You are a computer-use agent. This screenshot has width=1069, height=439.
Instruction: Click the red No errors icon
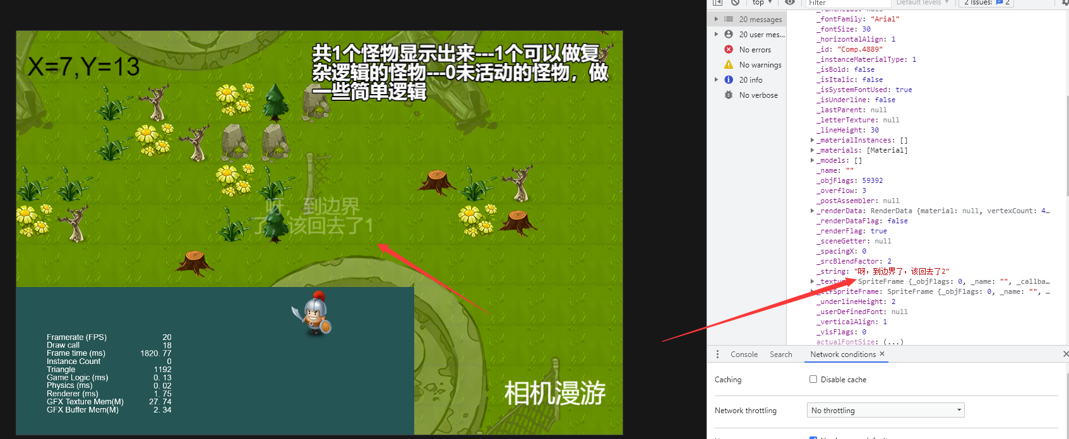(x=729, y=50)
